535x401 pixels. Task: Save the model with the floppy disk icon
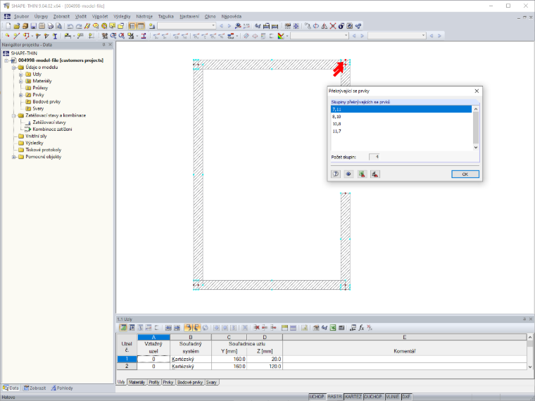pyautogui.click(x=34, y=26)
